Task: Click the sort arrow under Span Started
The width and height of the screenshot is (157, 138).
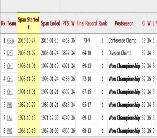Action: click(29, 27)
